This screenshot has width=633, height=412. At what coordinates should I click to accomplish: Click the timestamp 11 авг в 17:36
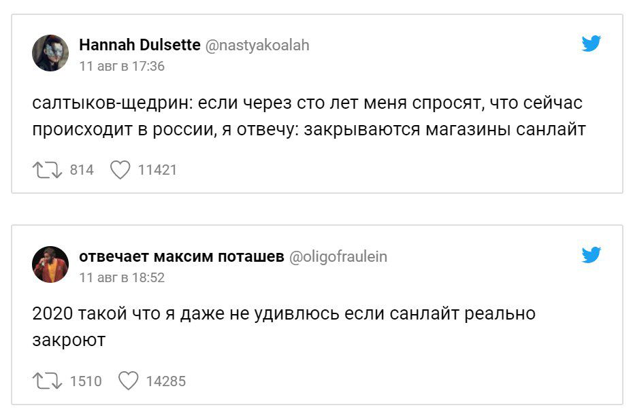[122, 67]
